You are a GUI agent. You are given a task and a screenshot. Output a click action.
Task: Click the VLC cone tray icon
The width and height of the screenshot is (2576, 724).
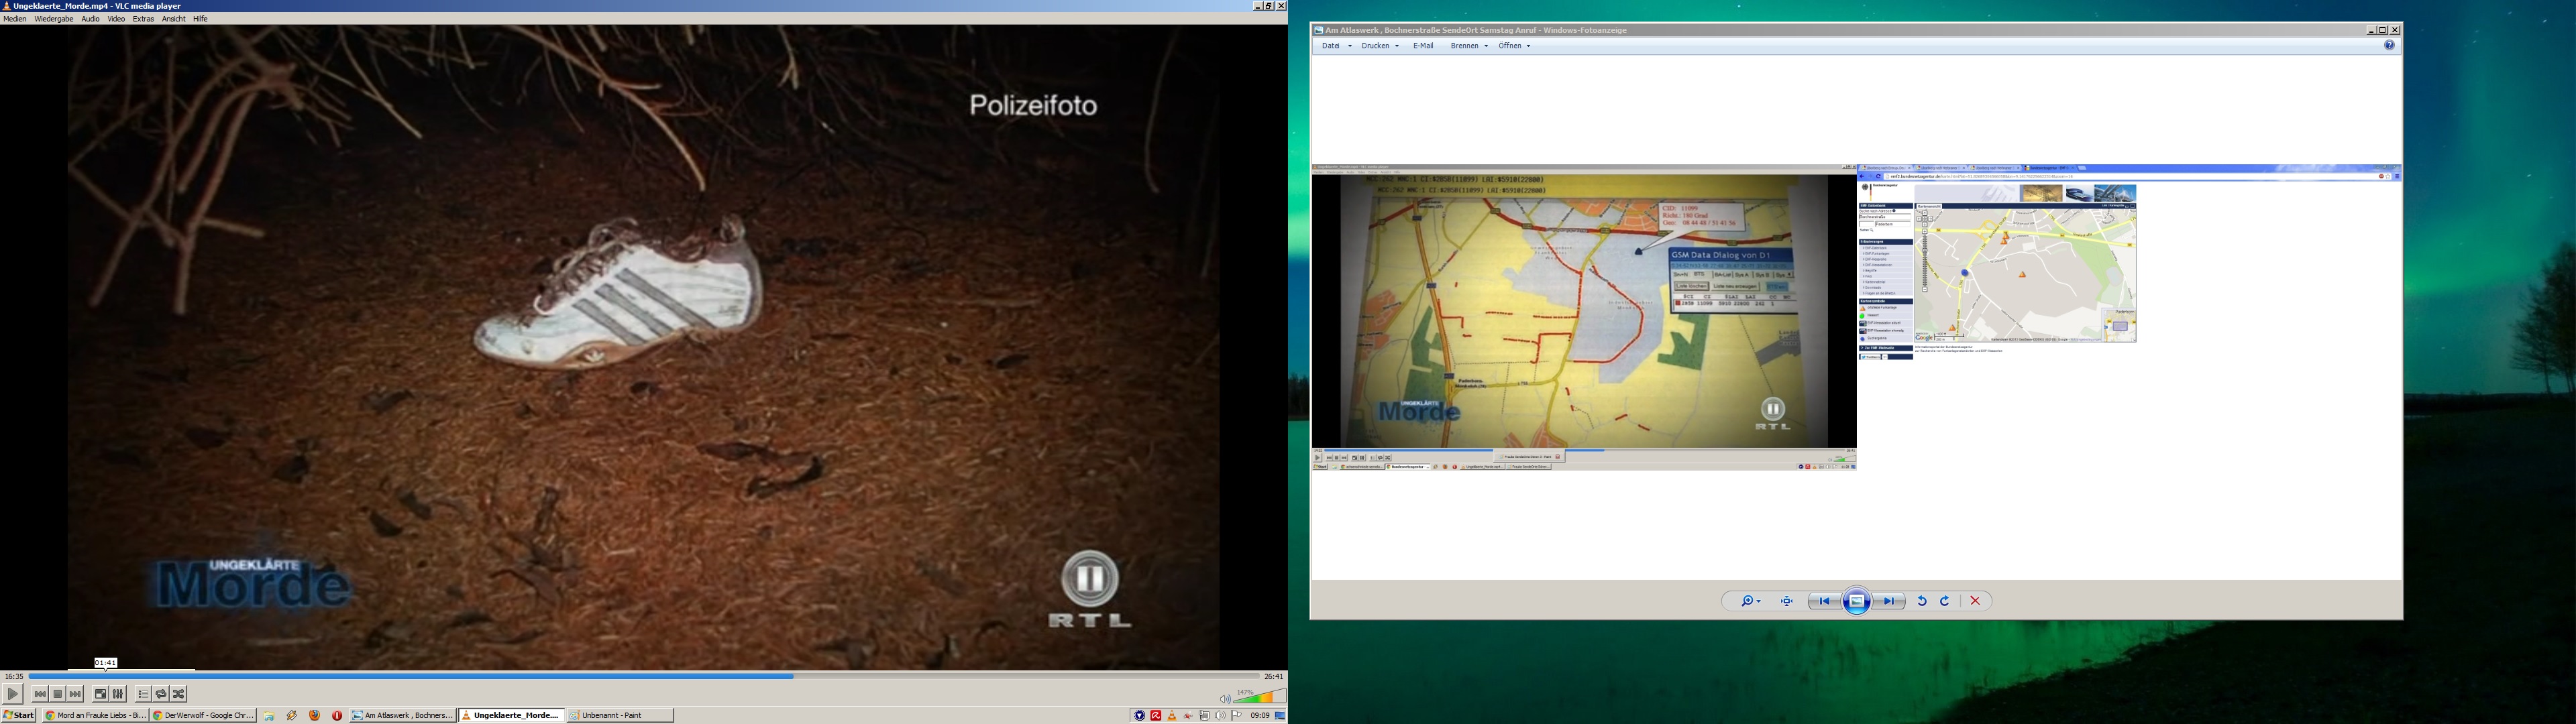[x=1172, y=715]
